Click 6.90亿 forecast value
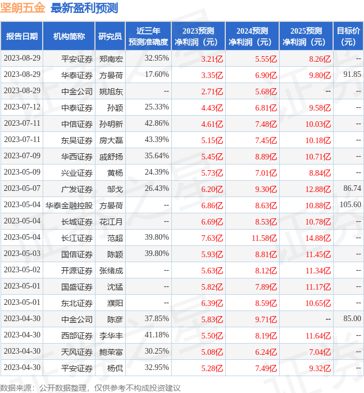Screen dimensions: 364x393 tap(266, 75)
